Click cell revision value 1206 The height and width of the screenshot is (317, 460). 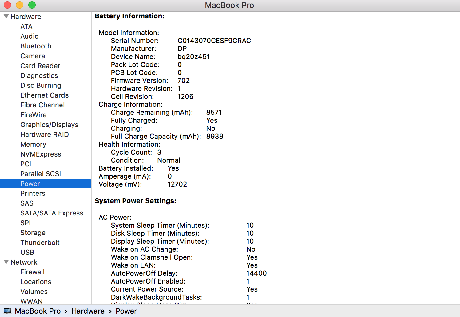tap(185, 96)
